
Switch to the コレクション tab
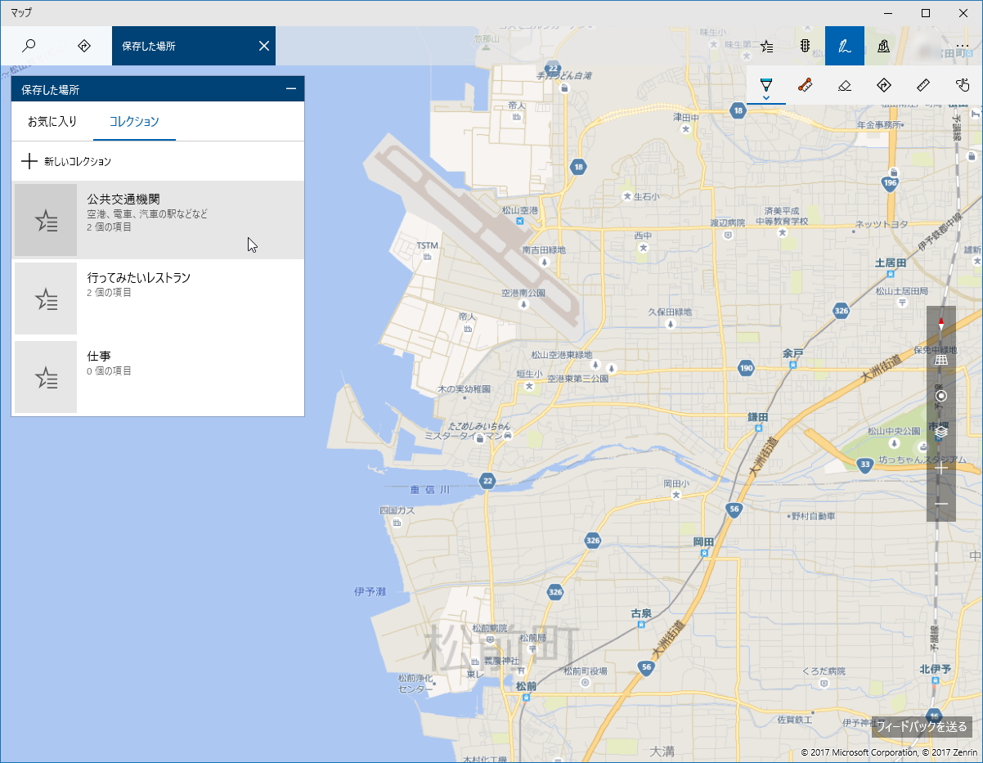point(134,121)
